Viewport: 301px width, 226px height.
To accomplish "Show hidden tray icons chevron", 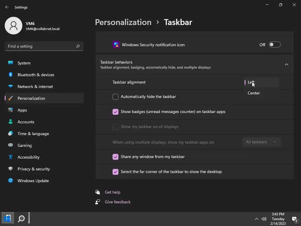I will [x=256, y=219].
